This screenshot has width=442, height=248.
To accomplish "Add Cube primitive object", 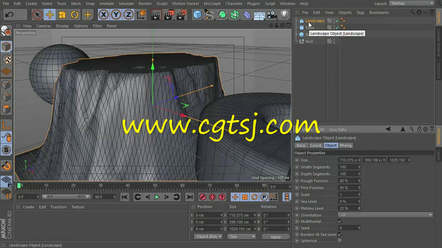I will pyautogui.click(x=197, y=15).
